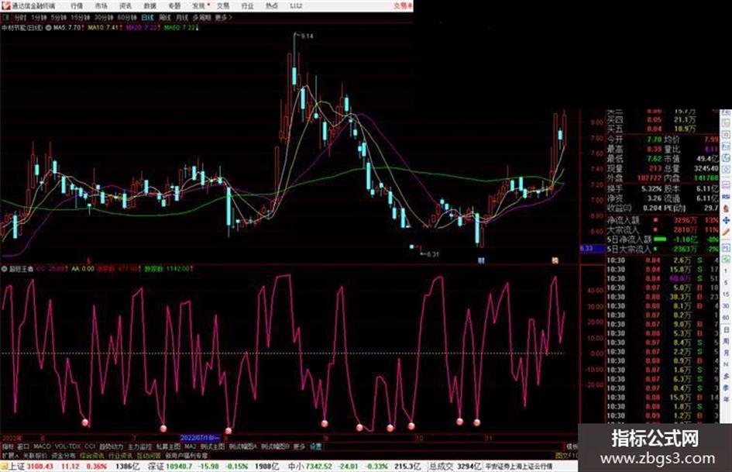732x472 pixels.
Task: Select the MA2 indicator tab
Action: tap(190, 446)
